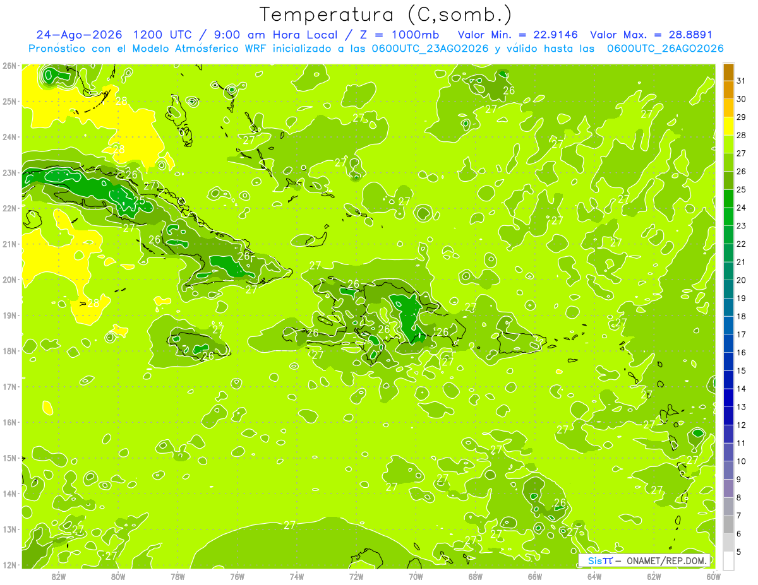Click the '82W' longitude axis label
This screenshot has height=585, width=758.
pyautogui.click(x=59, y=576)
